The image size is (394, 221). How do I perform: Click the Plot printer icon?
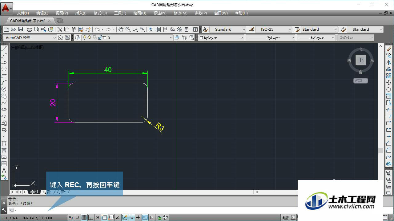pos(30,29)
